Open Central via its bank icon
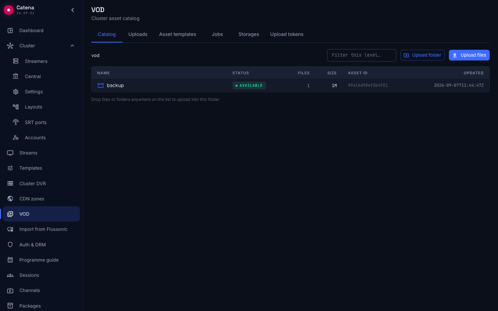498x311 pixels. click(16, 76)
